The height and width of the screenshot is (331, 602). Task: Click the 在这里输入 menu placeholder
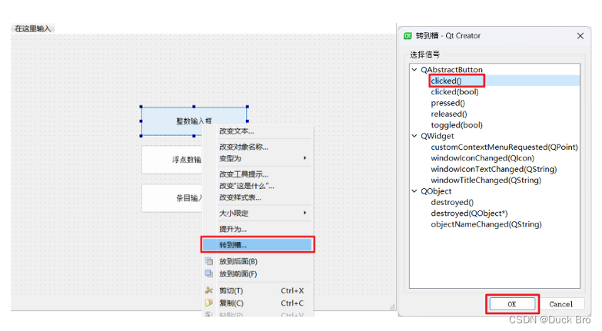click(32, 28)
